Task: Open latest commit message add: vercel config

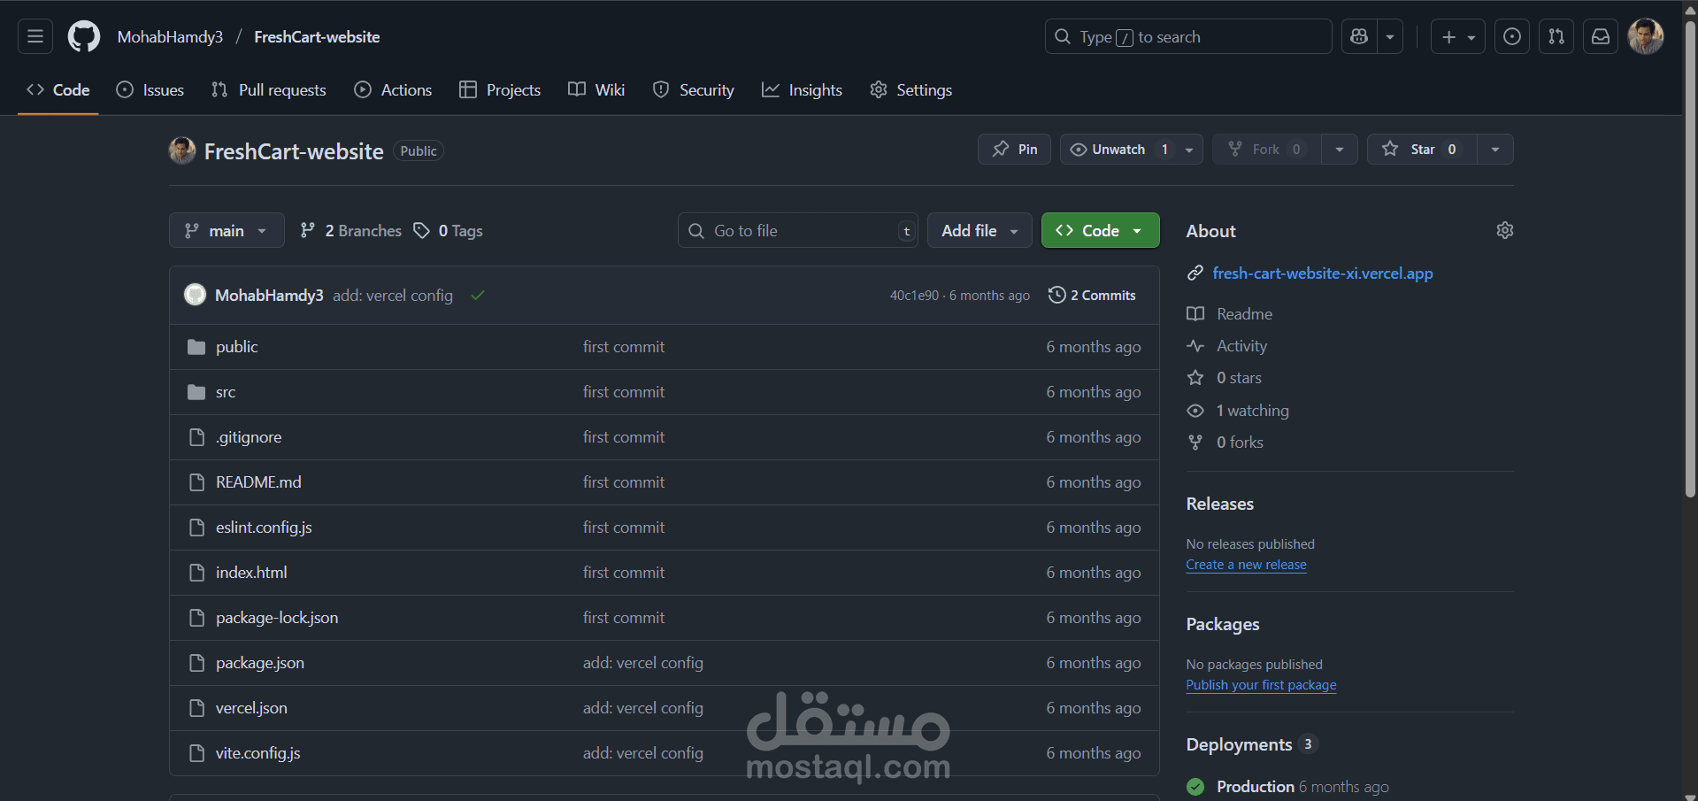Action: [393, 296]
